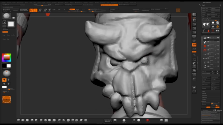This screenshot has height=125, width=223.
Task: Select the black secondary color swatch
Action: pyautogui.click(x=4, y=66)
